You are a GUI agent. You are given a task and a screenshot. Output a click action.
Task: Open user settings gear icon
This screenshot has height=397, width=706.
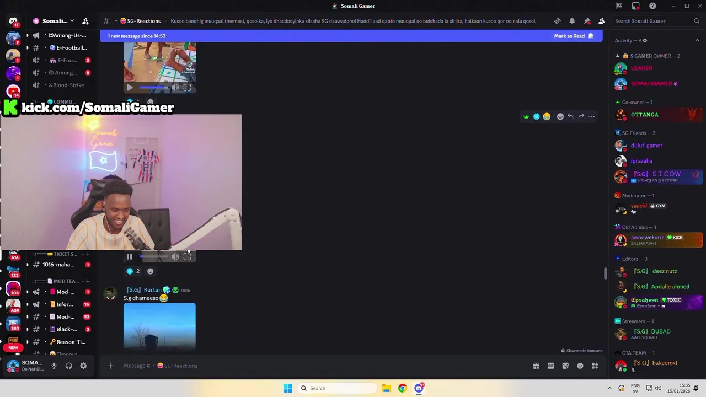pos(83,366)
